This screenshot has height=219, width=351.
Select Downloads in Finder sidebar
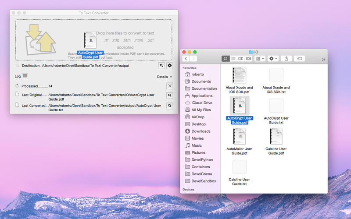click(201, 131)
